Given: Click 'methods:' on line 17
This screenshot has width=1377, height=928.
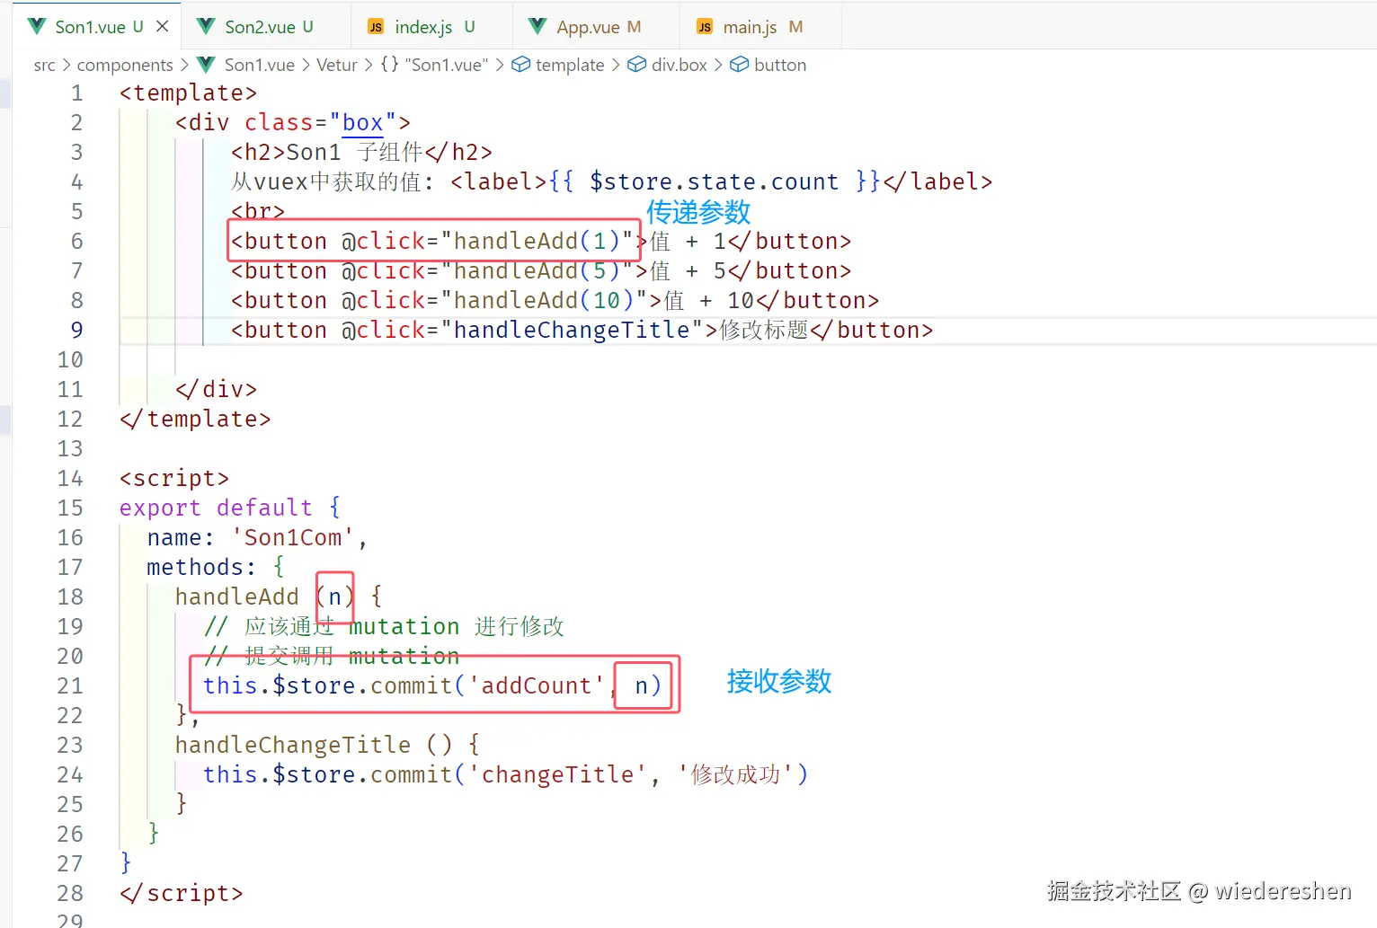Looking at the screenshot, I should click(201, 568).
